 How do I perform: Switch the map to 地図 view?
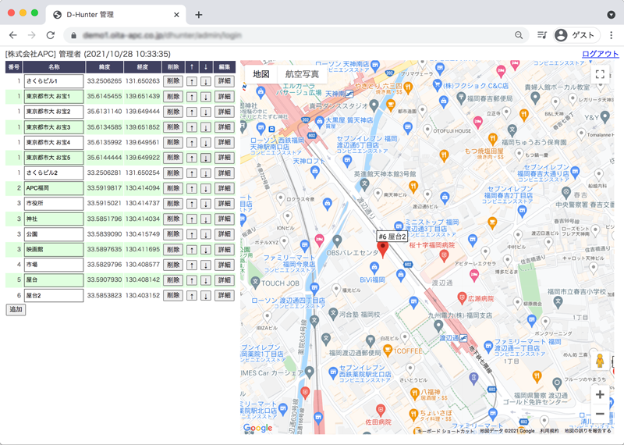pos(261,74)
